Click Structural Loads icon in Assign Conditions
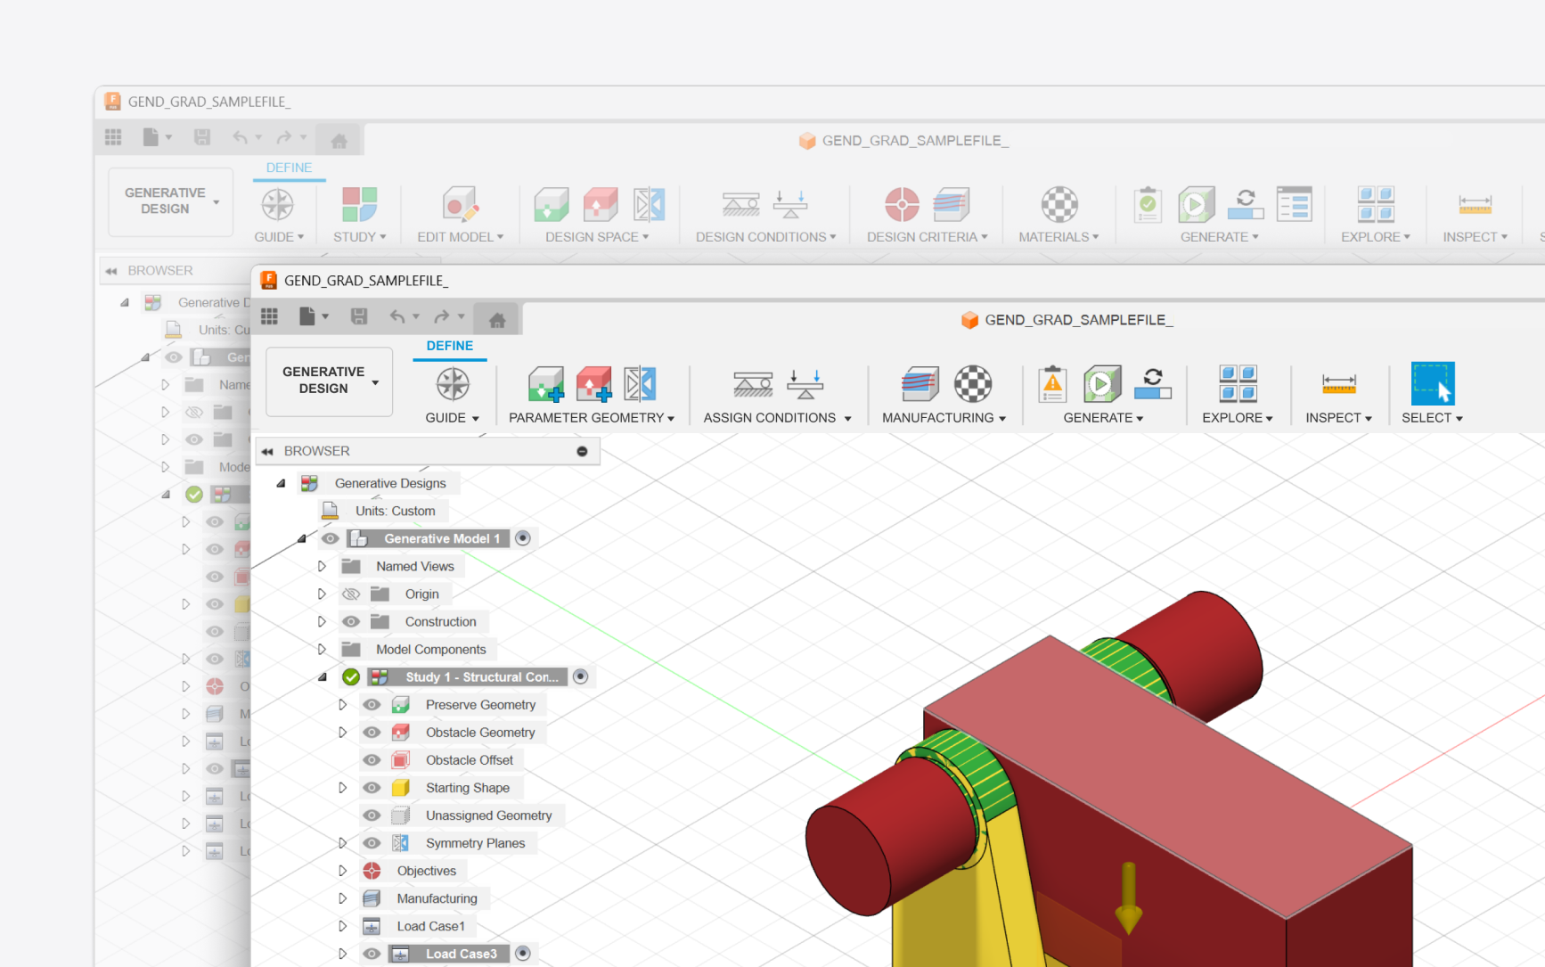Screen dimensions: 1545x967 (805, 384)
